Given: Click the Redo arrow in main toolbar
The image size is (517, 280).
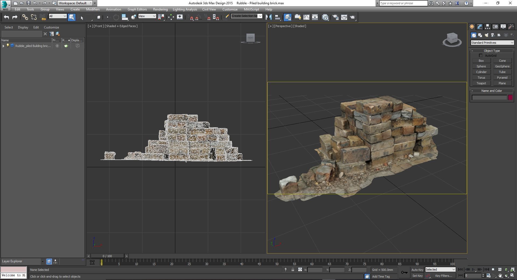Looking at the screenshot, I should 15,17.
